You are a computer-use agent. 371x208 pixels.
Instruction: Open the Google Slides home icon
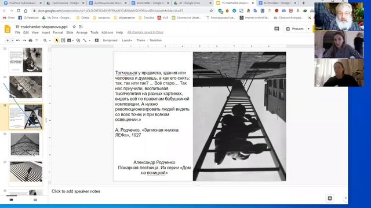pyautogui.click(x=8, y=29)
